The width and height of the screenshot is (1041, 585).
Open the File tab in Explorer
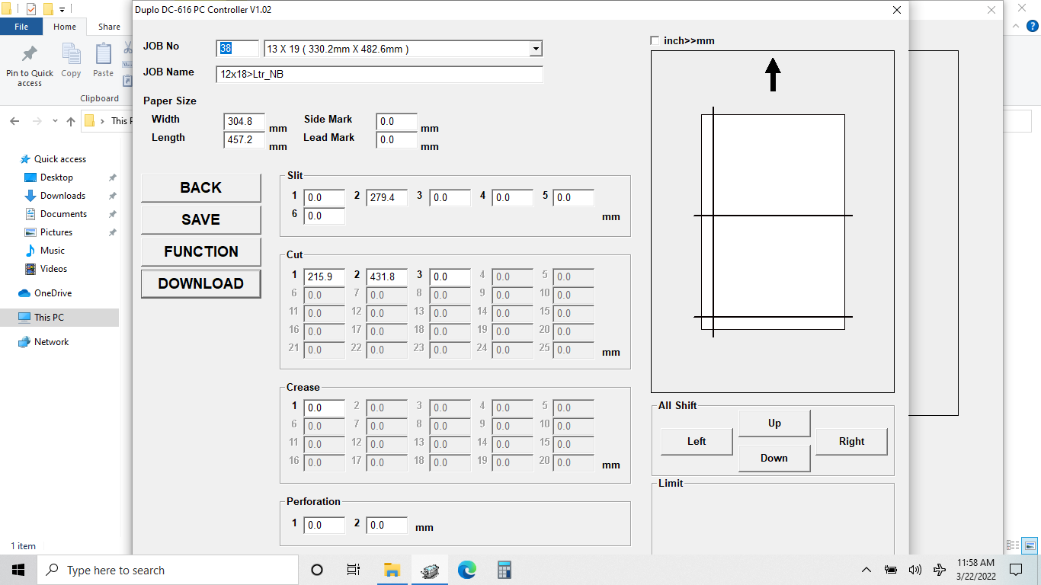[x=21, y=27]
